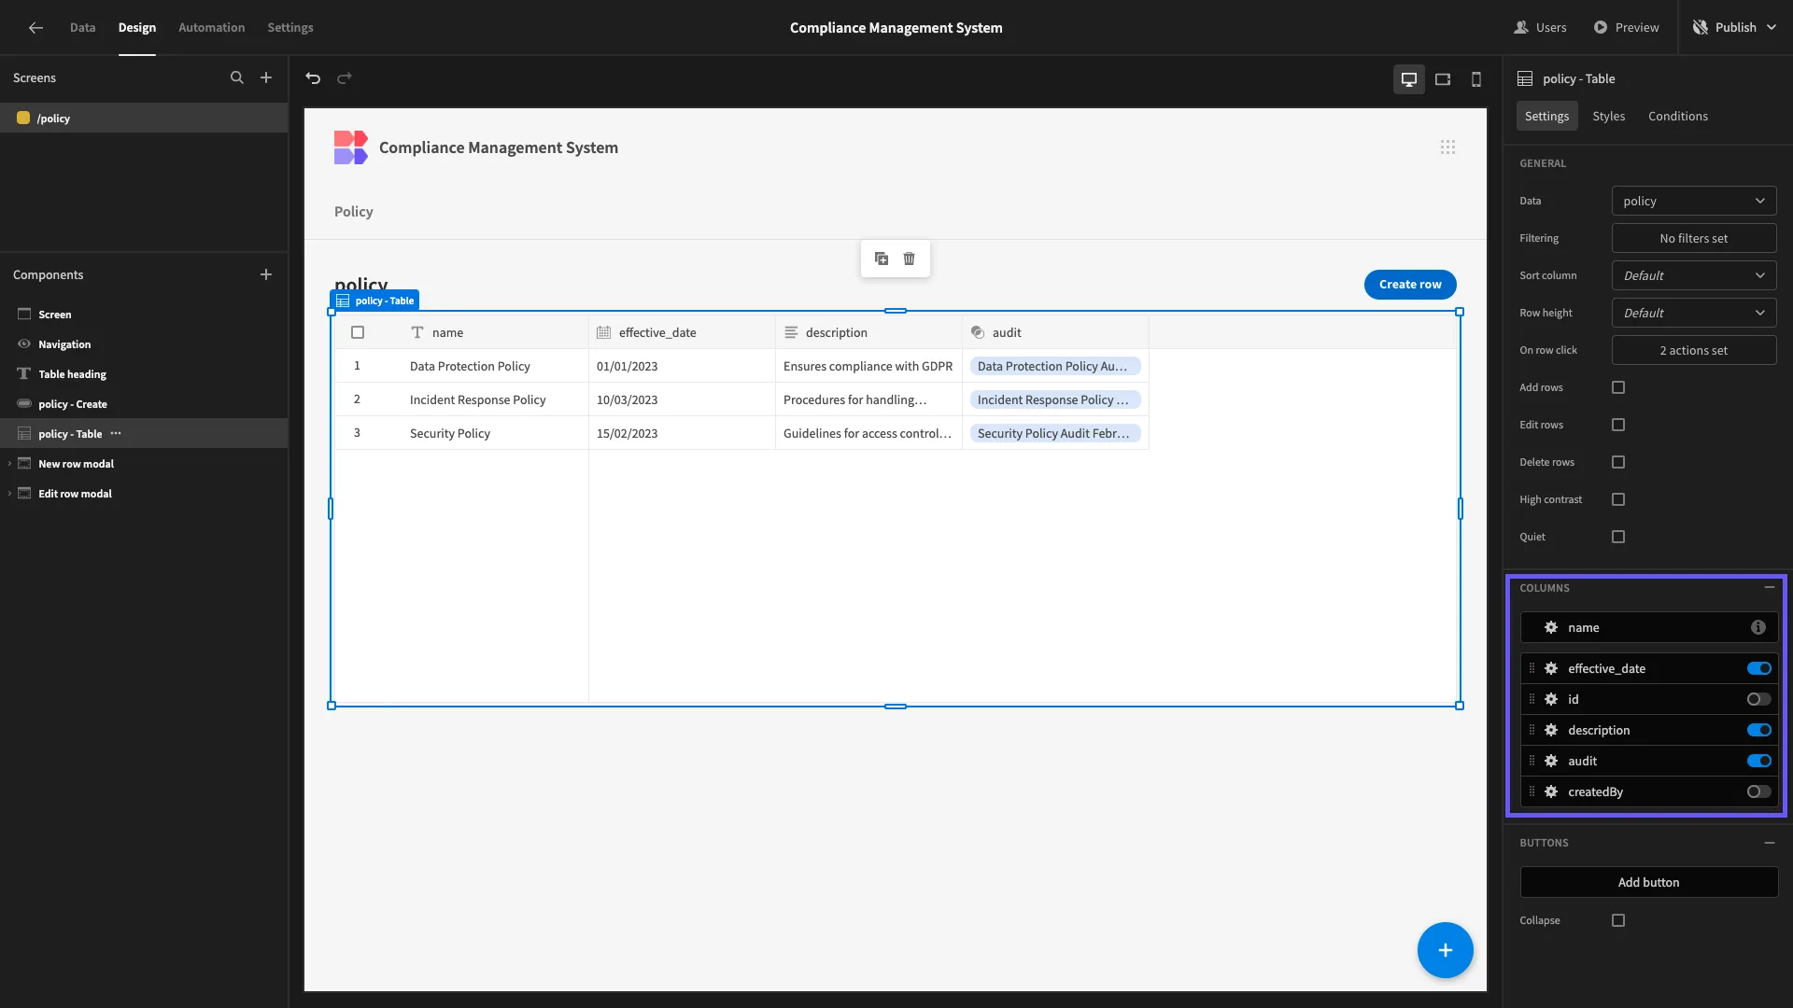The image size is (1793, 1008).
Task: Click drag handle of createdBy column
Action: (1532, 791)
